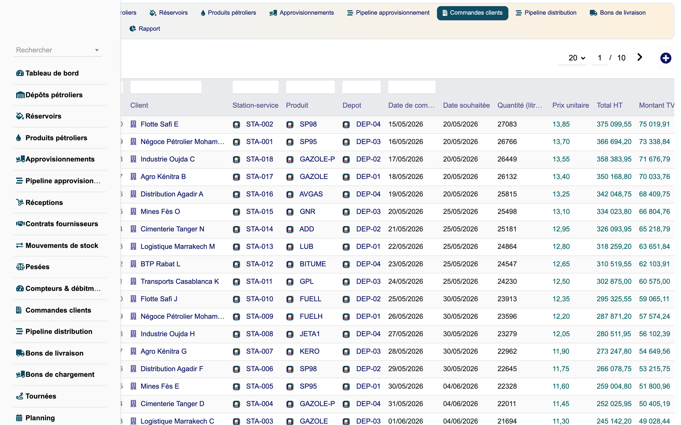Click the Réceptions sidebar icon
The image size is (681, 425).
(x=20, y=202)
